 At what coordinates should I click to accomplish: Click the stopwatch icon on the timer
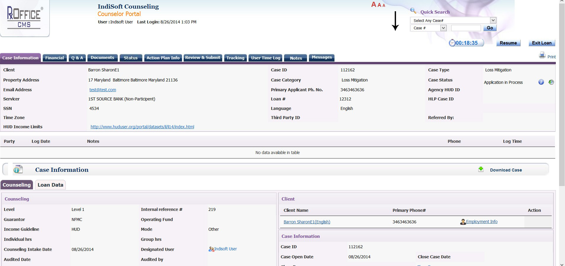click(x=452, y=43)
